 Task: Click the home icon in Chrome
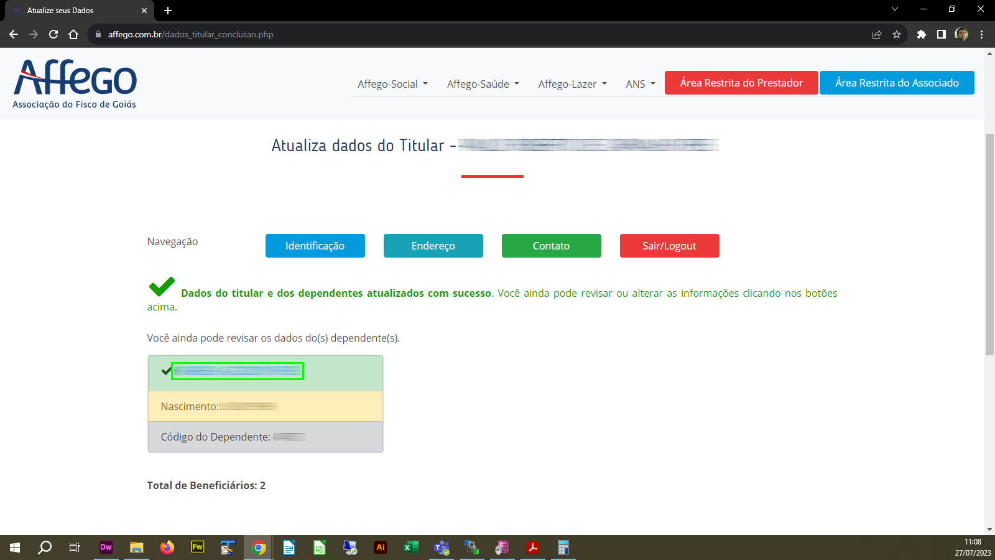pyautogui.click(x=75, y=35)
